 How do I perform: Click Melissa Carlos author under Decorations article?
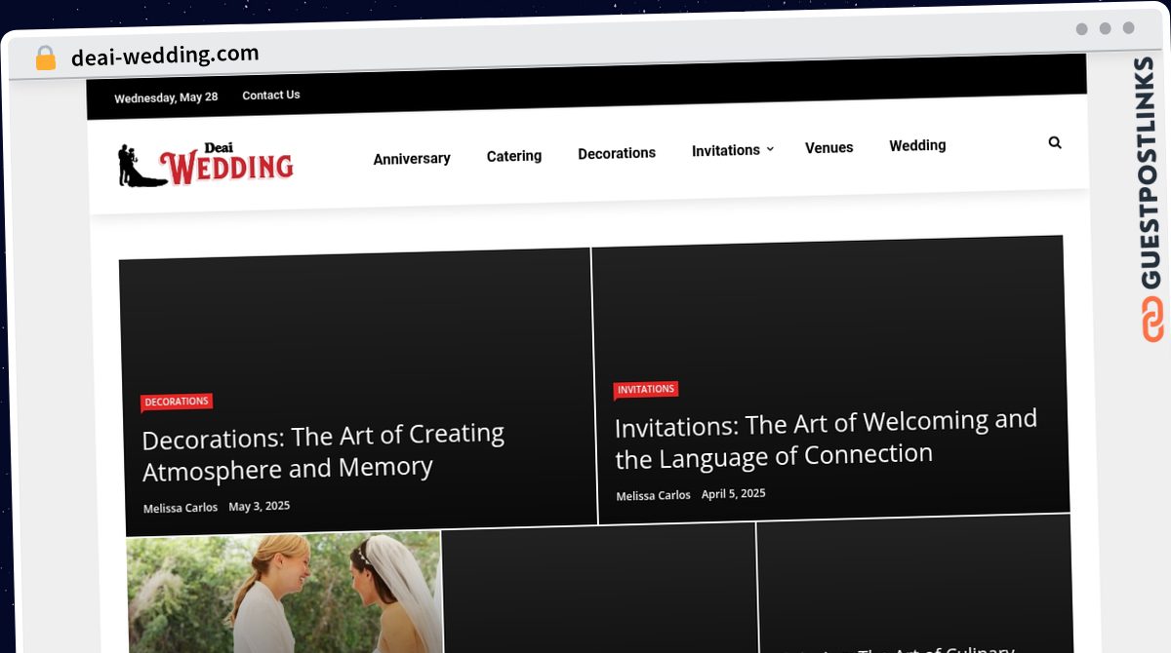[x=181, y=508]
